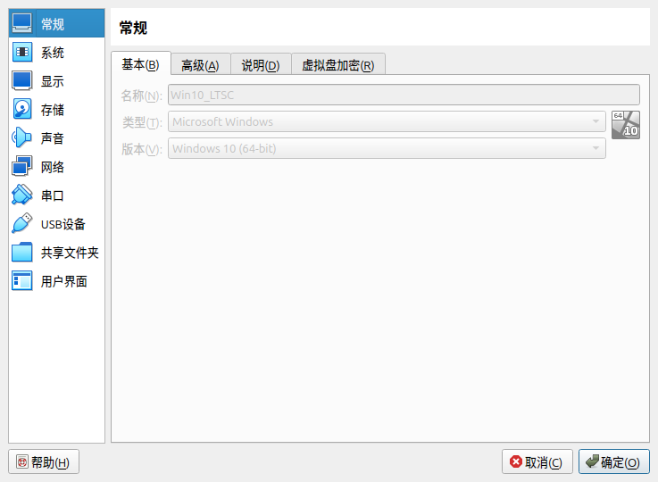Image resolution: width=658 pixels, height=482 pixels.
Task: Open the 串口 (Serial port) icon
Action: tap(22, 195)
